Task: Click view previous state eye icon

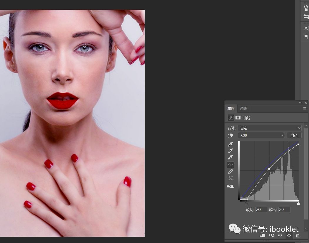Action: [x=271, y=235]
